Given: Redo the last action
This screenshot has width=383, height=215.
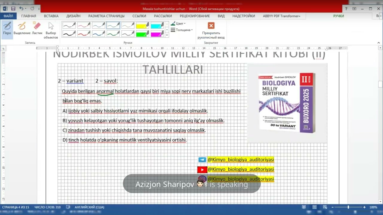Looking at the screenshot, I should coord(32,9).
